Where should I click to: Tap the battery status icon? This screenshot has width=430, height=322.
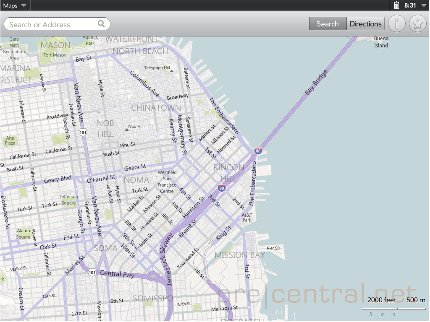(396, 5)
